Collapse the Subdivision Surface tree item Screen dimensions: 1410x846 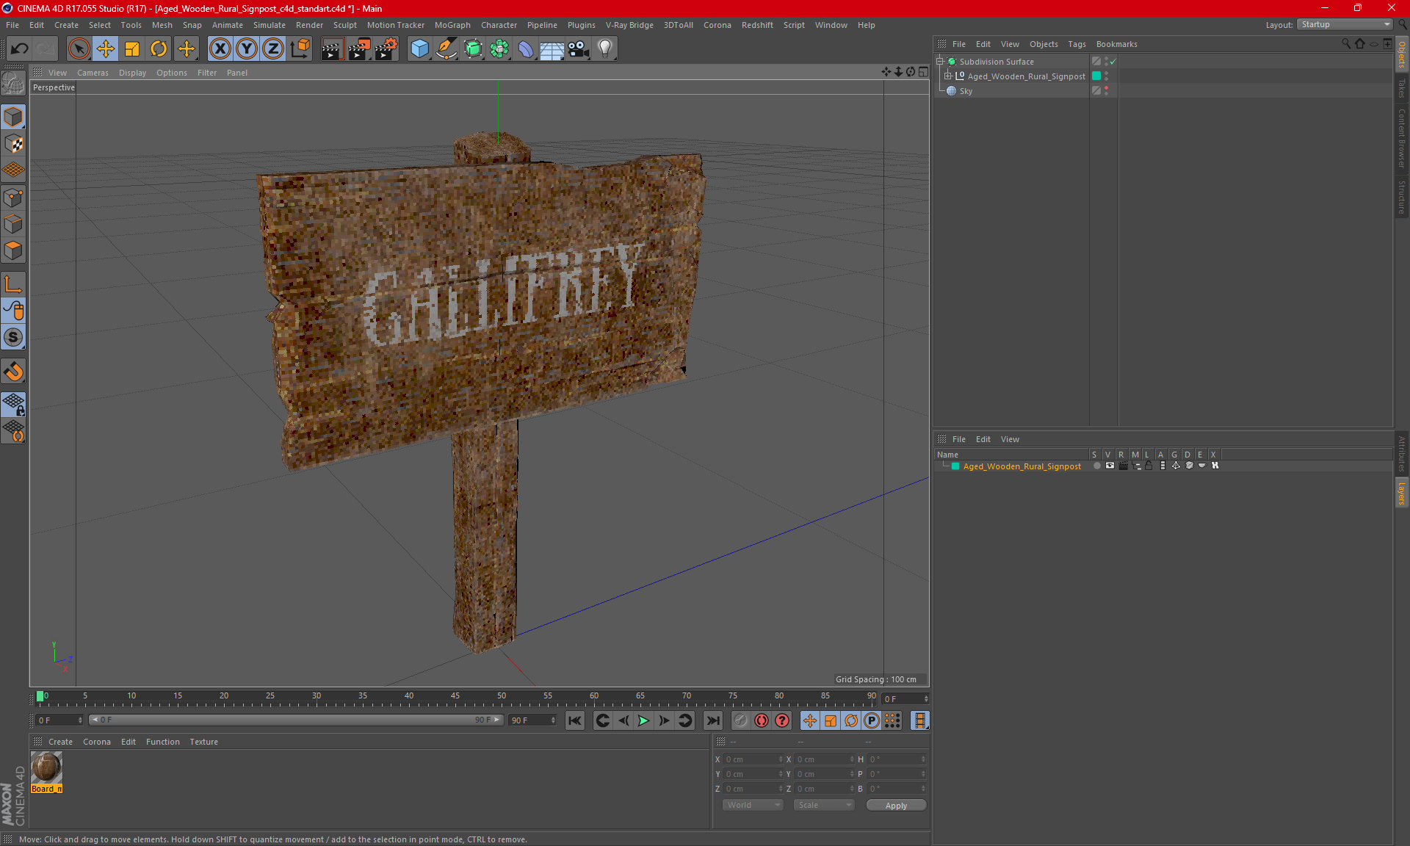coord(940,62)
